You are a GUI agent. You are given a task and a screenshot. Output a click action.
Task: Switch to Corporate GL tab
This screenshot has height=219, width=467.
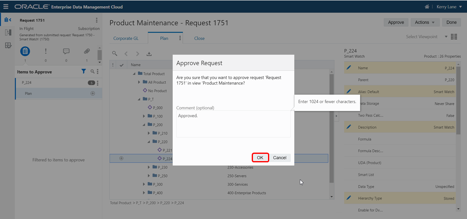[x=126, y=38]
